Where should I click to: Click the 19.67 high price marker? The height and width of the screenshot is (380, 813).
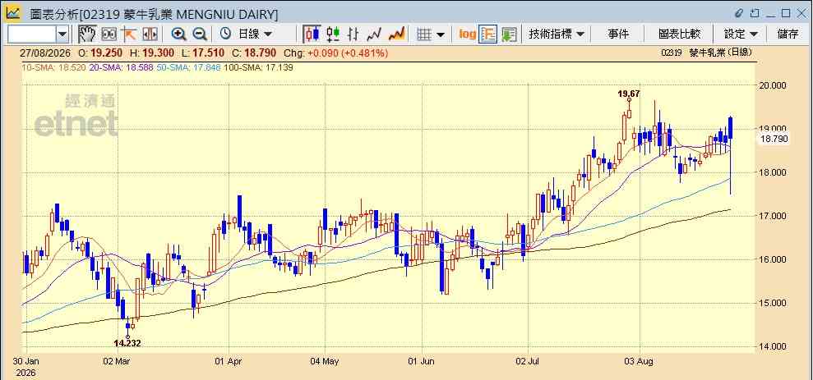point(628,94)
